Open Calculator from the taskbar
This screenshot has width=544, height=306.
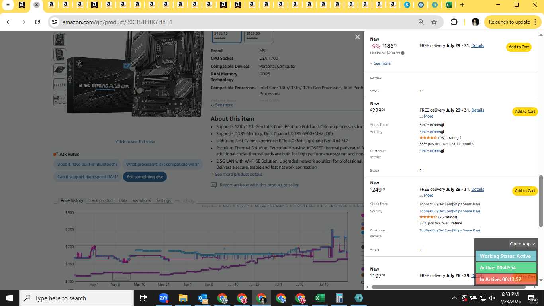[x=339, y=298]
